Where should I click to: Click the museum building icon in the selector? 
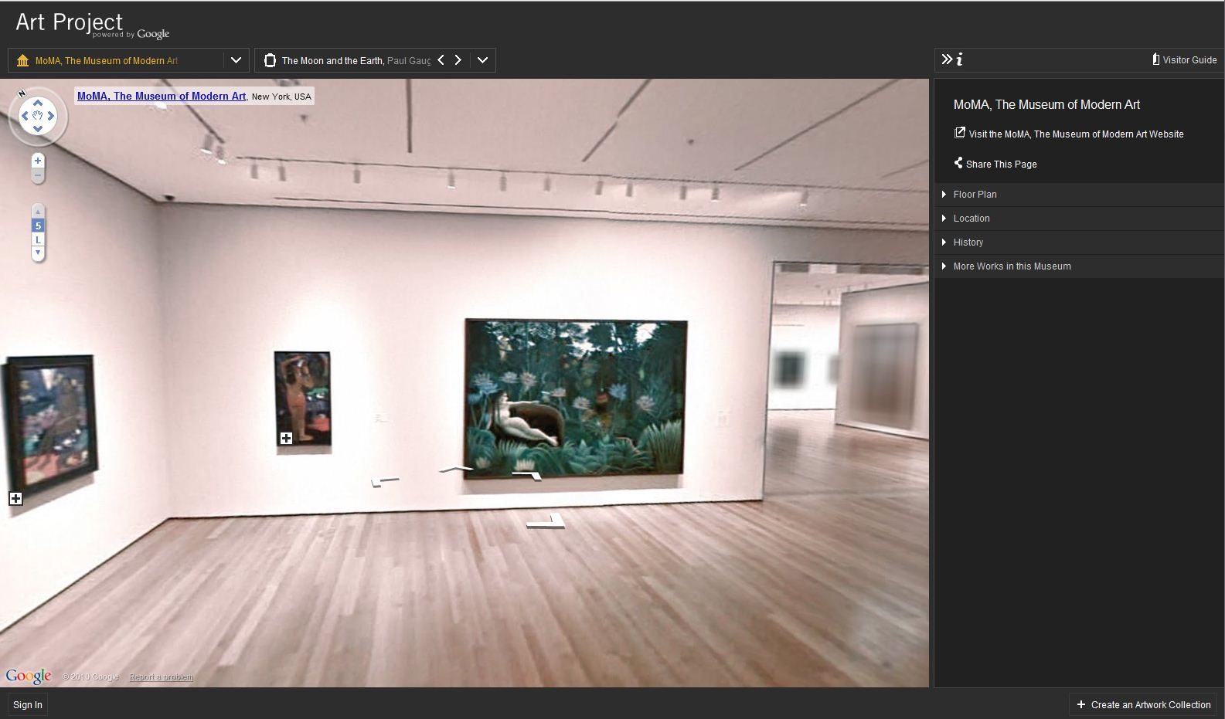[22, 60]
